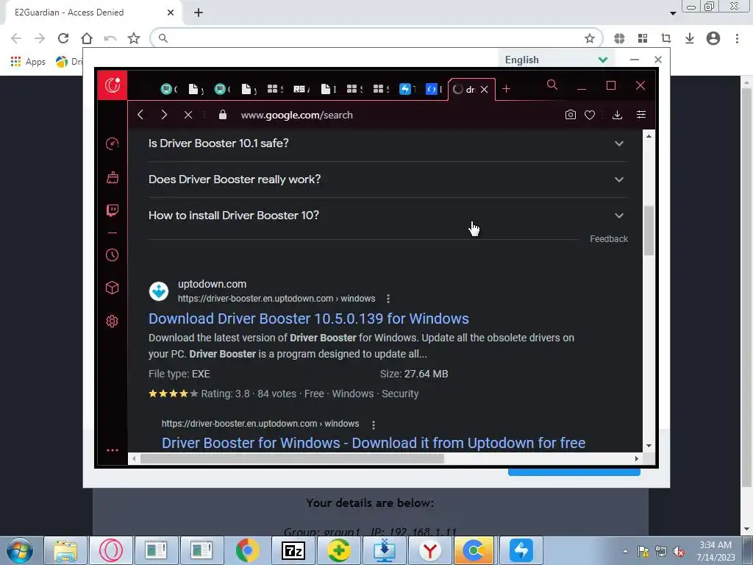753x565 pixels.
Task: Open Apps shortcut in Chrome bookmarks bar
Action: [29, 62]
